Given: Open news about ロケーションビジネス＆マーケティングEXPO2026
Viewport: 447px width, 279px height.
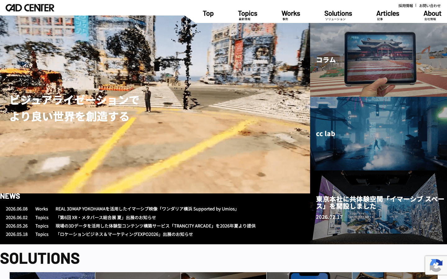Looking at the screenshot, I should (124, 234).
